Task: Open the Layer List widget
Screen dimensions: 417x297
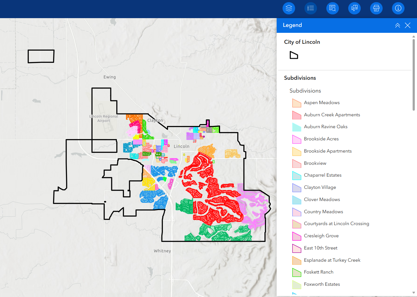Action: tap(289, 8)
